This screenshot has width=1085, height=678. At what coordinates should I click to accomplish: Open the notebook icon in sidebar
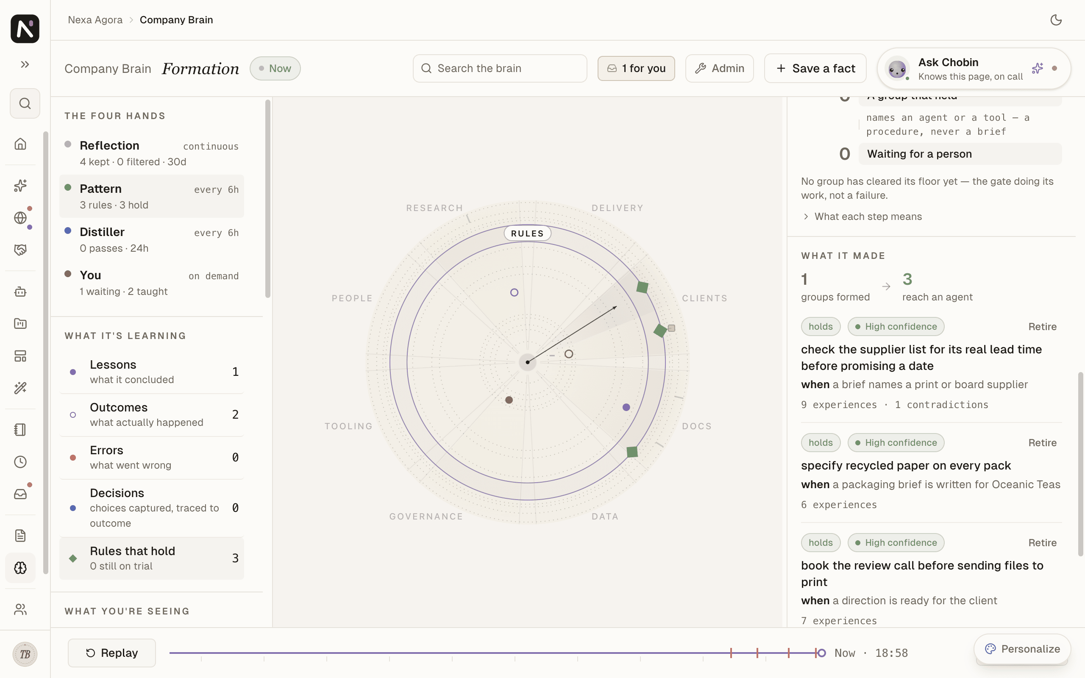click(20, 430)
